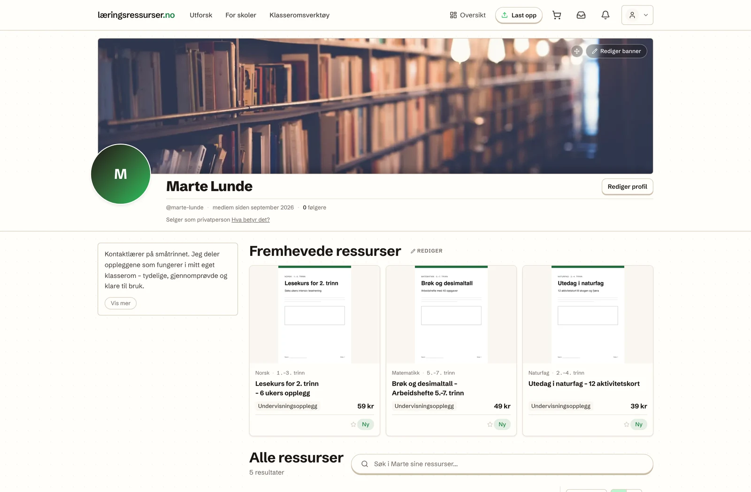
Task: Open the For skoler menu item
Action: click(241, 15)
